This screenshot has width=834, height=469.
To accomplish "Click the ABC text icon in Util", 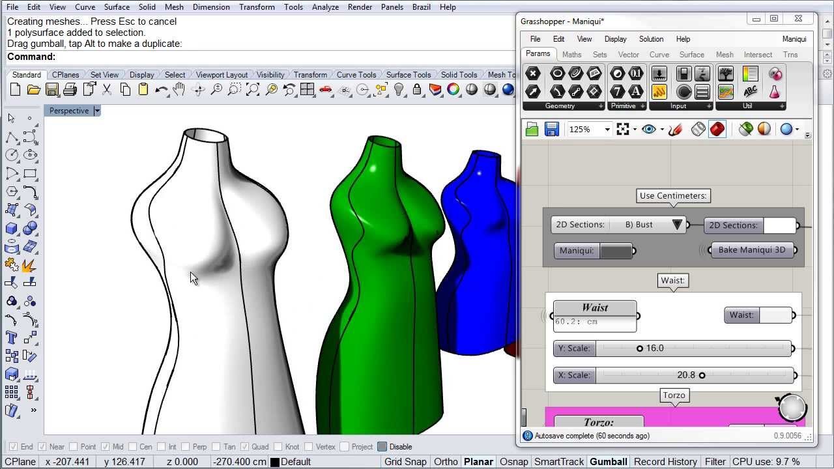I will coord(751,91).
